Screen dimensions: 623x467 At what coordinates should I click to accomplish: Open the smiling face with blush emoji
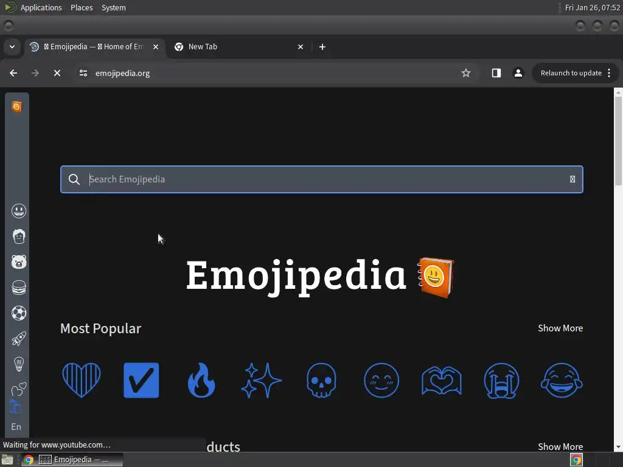click(381, 381)
